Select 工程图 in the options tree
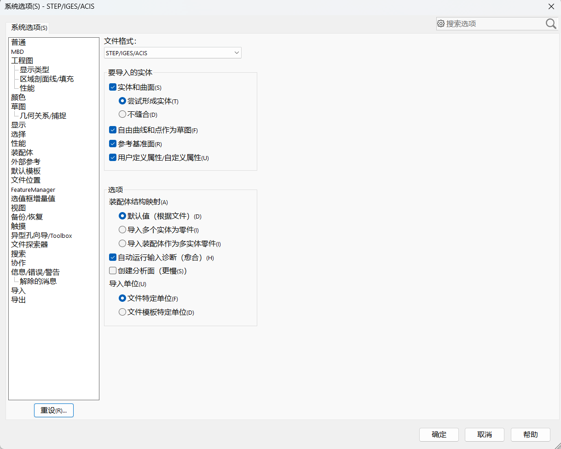561x449 pixels. tap(22, 61)
